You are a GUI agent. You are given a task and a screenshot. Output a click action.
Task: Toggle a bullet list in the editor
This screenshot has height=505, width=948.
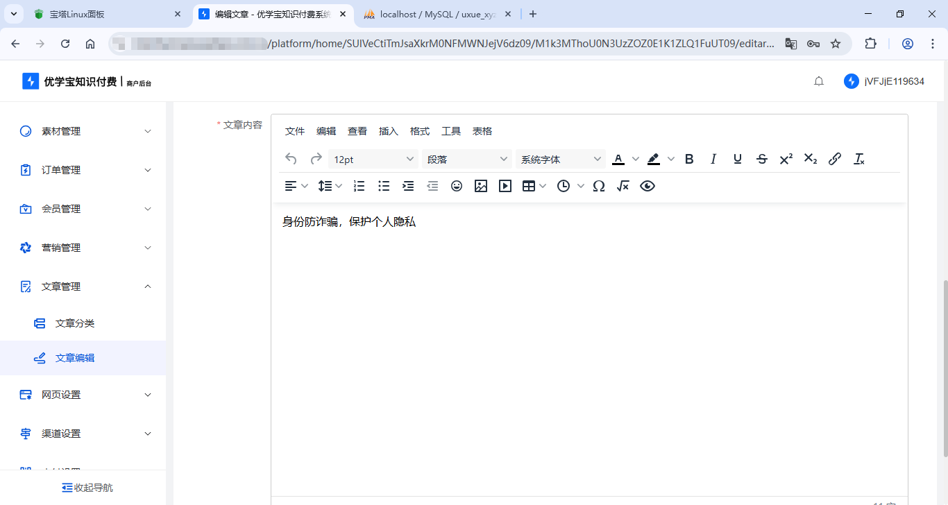point(383,185)
